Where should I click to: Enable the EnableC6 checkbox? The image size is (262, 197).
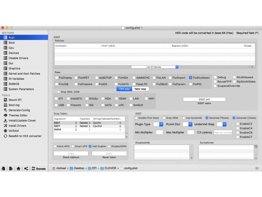pos(237,133)
